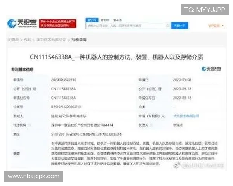Open applicant link 华为技术有限公司

coord(186,116)
